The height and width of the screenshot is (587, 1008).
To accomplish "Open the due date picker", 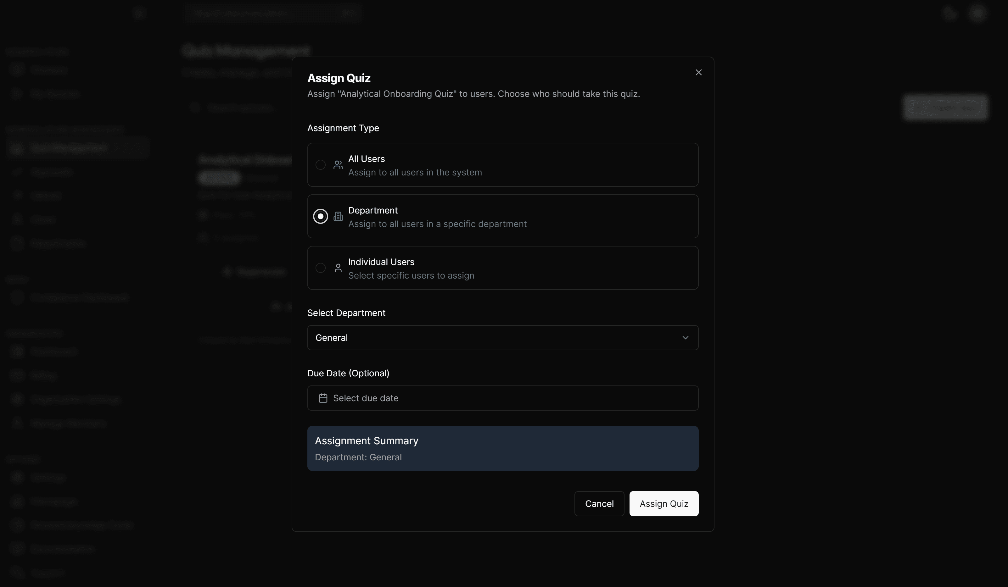I will tap(502, 398).
